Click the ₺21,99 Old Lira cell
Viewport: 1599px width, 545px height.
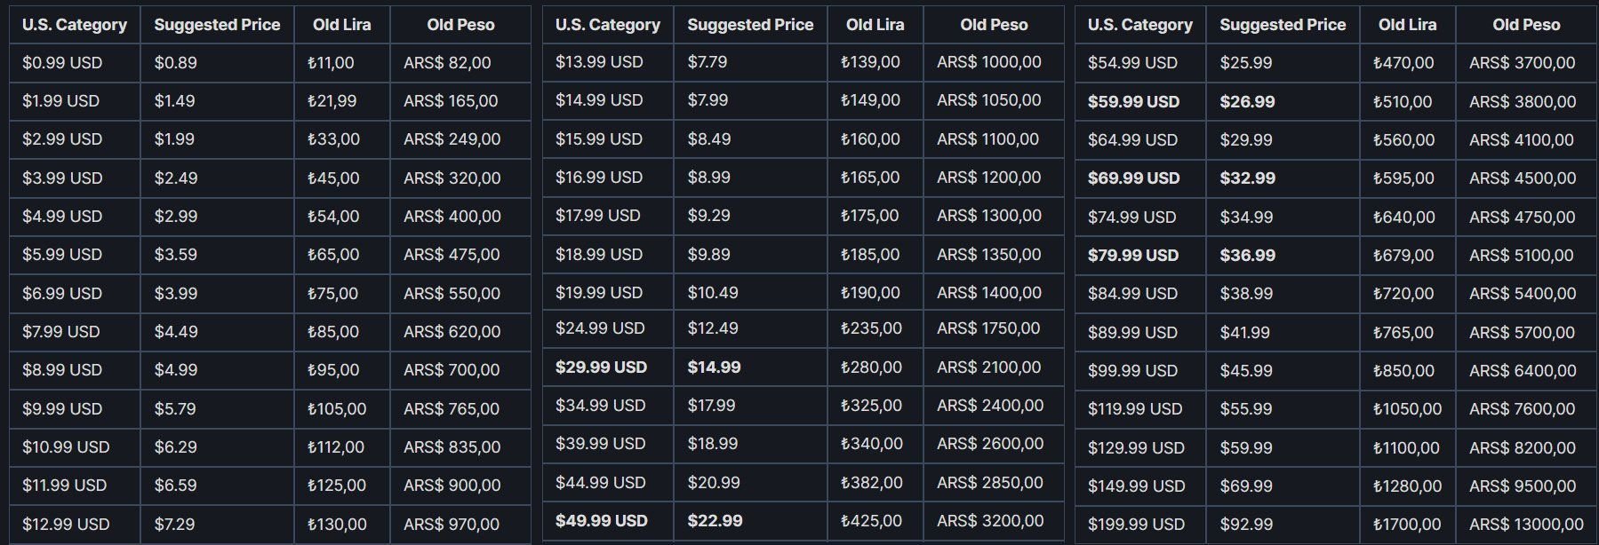click(x=332, y=101)
